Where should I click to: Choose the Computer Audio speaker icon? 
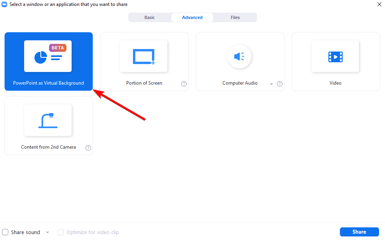point(239,57)
